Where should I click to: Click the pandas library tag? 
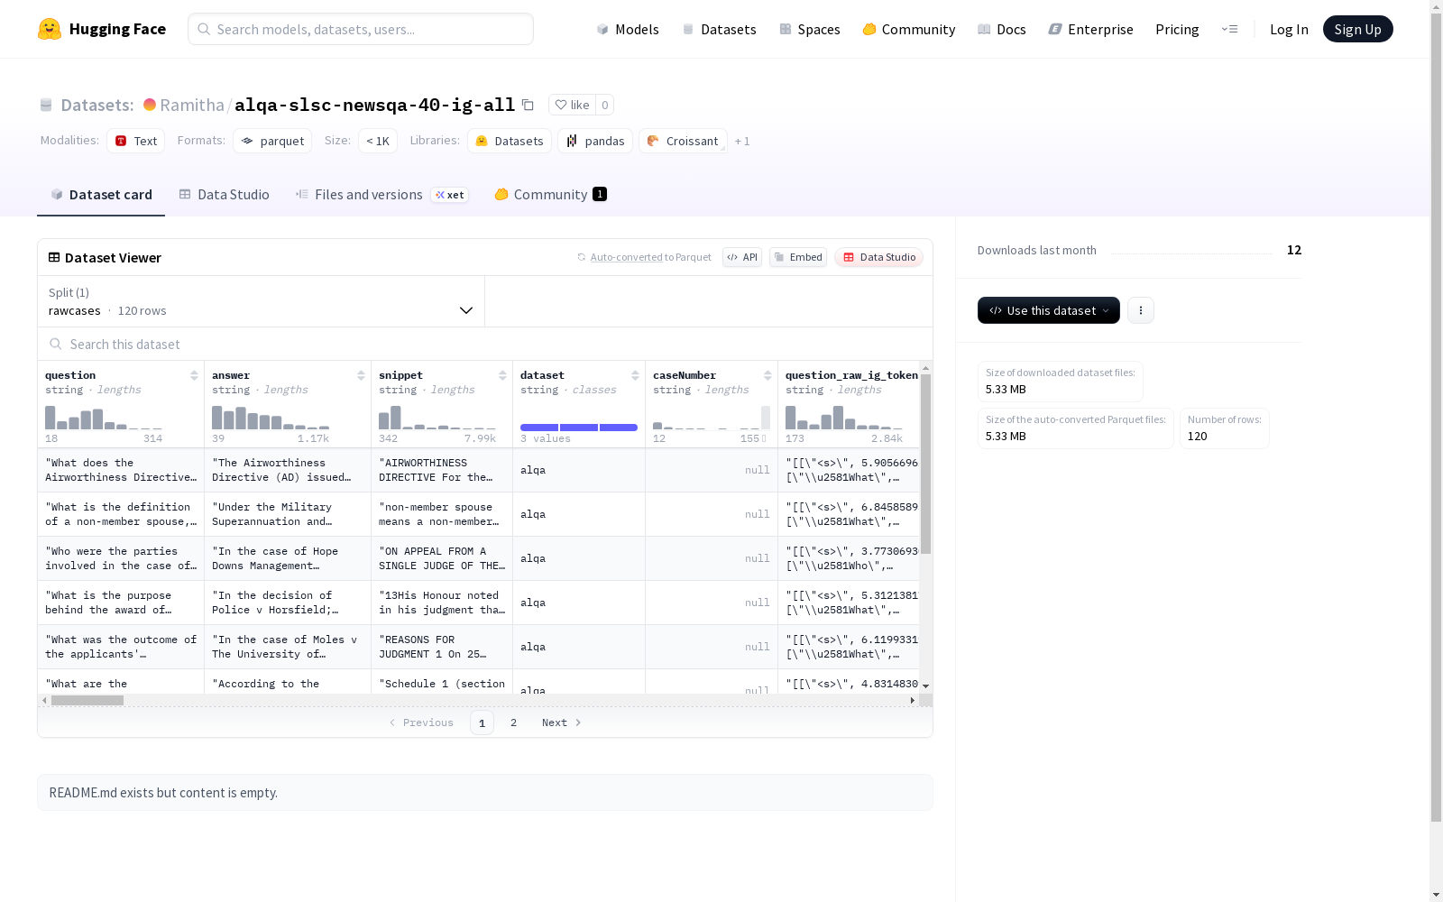[595, 141]
